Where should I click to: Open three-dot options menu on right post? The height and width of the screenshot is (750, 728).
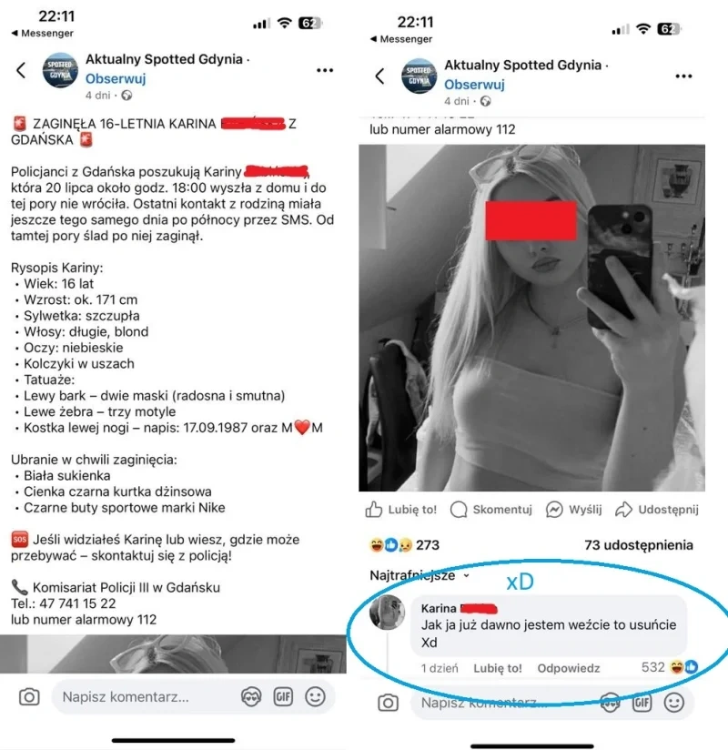click(x=683, y=76)
